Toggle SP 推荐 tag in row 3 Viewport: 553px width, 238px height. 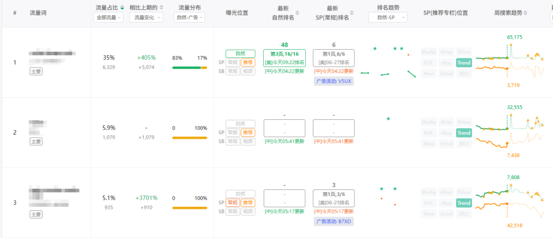click(248, 203)
